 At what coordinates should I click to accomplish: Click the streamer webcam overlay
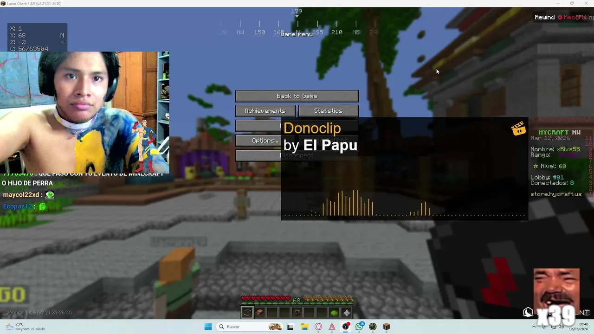coord(84,112)
